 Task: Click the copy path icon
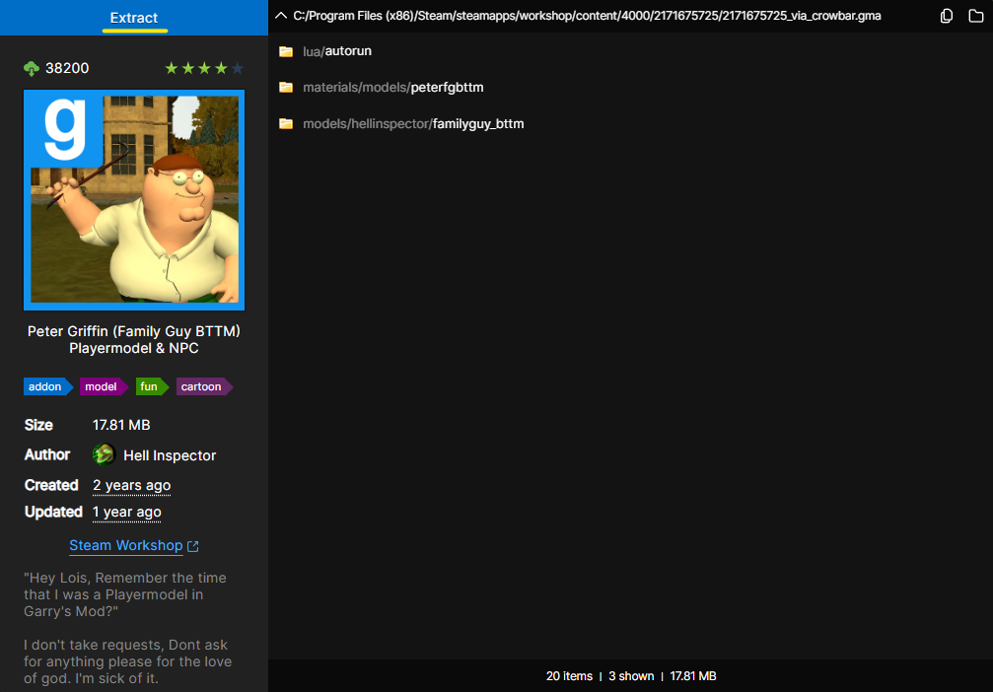point(947,16)
